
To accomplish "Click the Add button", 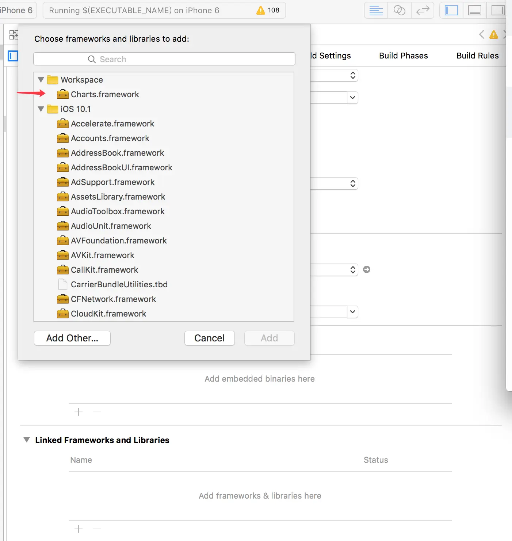I will 270,338.
